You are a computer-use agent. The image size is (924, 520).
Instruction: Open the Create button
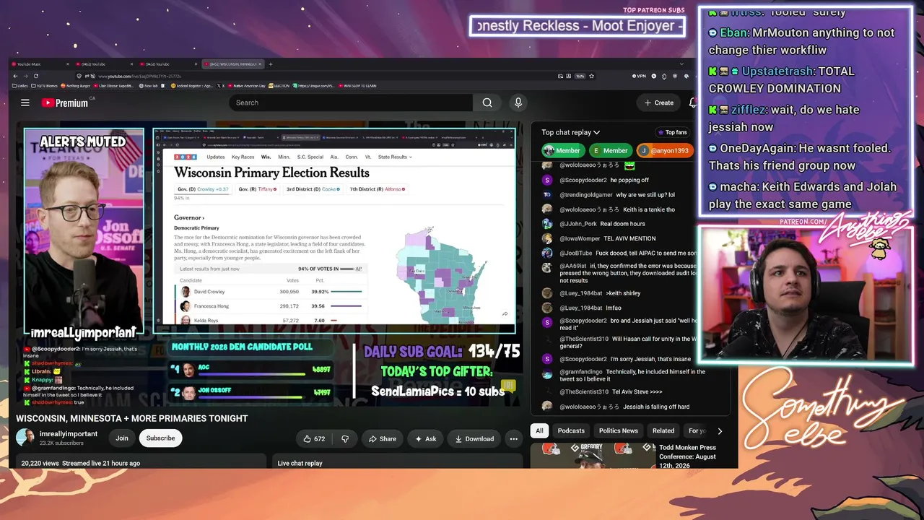click(x=659, y=103)
